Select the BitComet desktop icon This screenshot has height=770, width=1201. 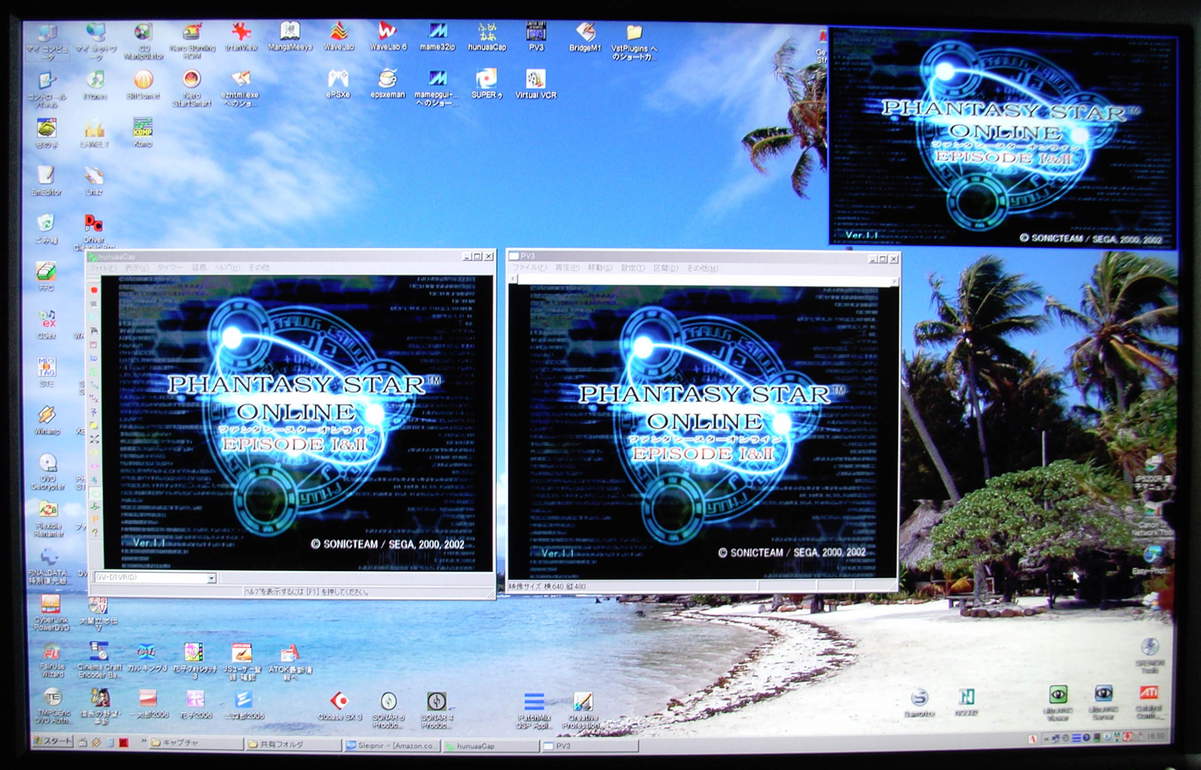143,85
